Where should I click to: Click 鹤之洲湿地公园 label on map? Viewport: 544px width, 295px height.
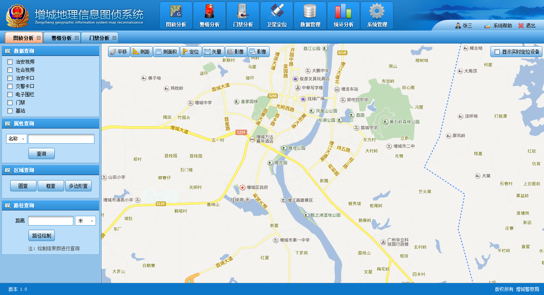[325, 215]
